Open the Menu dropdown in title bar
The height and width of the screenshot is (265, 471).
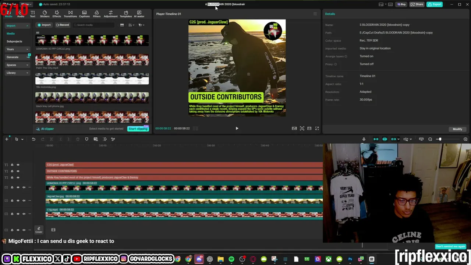coord(26,4)
